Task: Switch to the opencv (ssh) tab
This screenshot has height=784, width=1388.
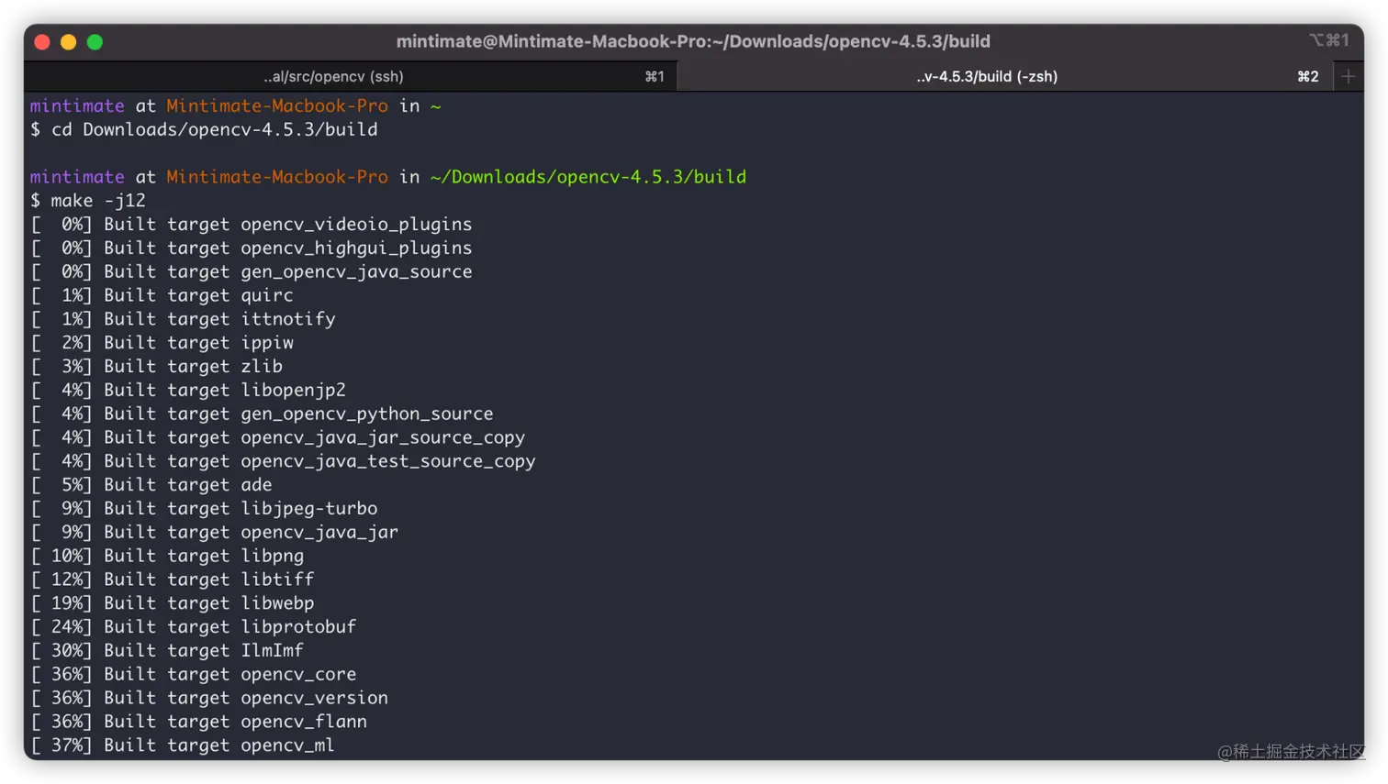Action: coord(351,76)
